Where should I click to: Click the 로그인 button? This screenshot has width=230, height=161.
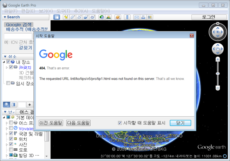click(x=209, y=17)
